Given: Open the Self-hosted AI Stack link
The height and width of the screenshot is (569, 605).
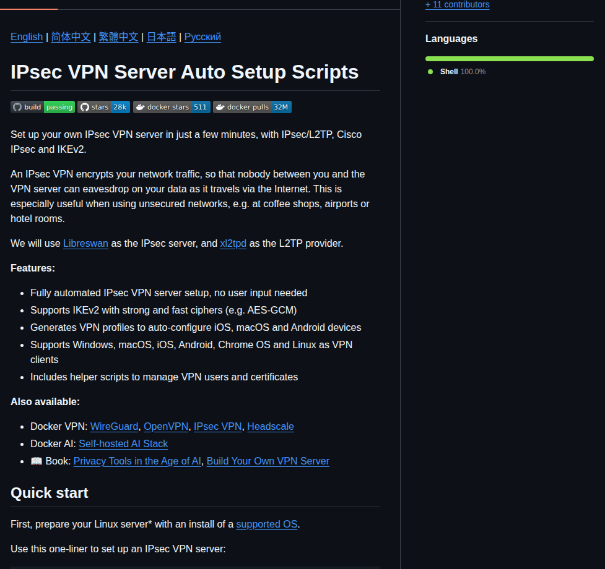Looking at the screenshot, I should click(x=123, y=444).
